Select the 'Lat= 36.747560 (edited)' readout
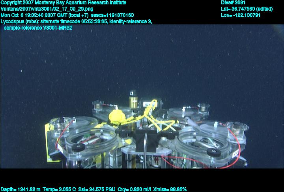 point(247,9)
